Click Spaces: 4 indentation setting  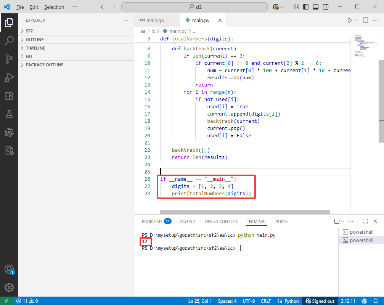tap(227, 301)
